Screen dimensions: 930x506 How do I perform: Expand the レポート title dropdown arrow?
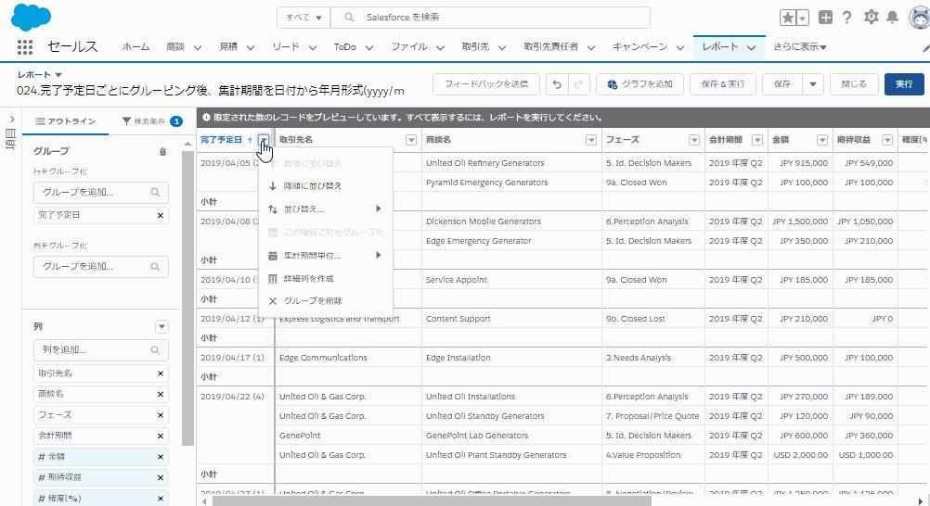pyautogui.click(x=58, y=75)
